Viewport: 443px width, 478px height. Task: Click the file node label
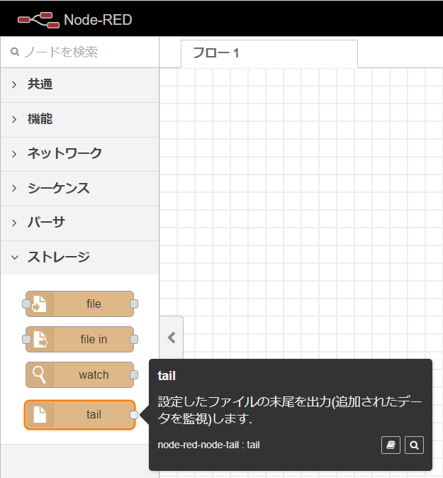[x=94, y=304]
